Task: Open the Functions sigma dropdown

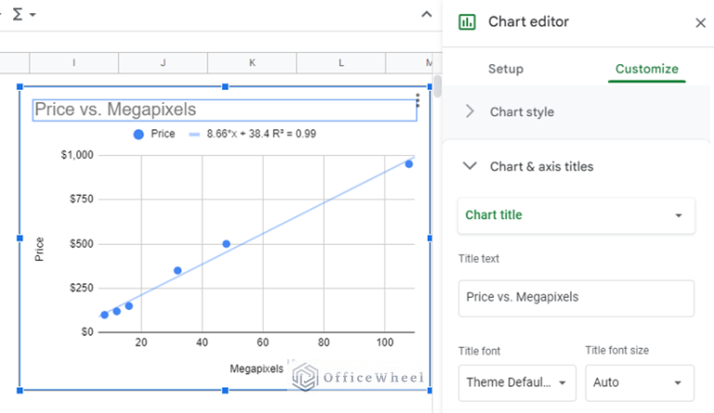Action: click(23, 15)
